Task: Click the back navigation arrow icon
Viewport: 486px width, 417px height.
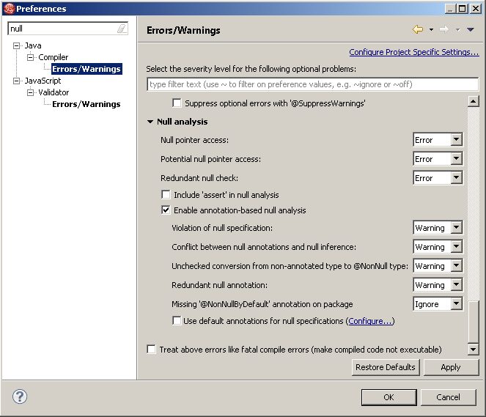Action: 418,29
